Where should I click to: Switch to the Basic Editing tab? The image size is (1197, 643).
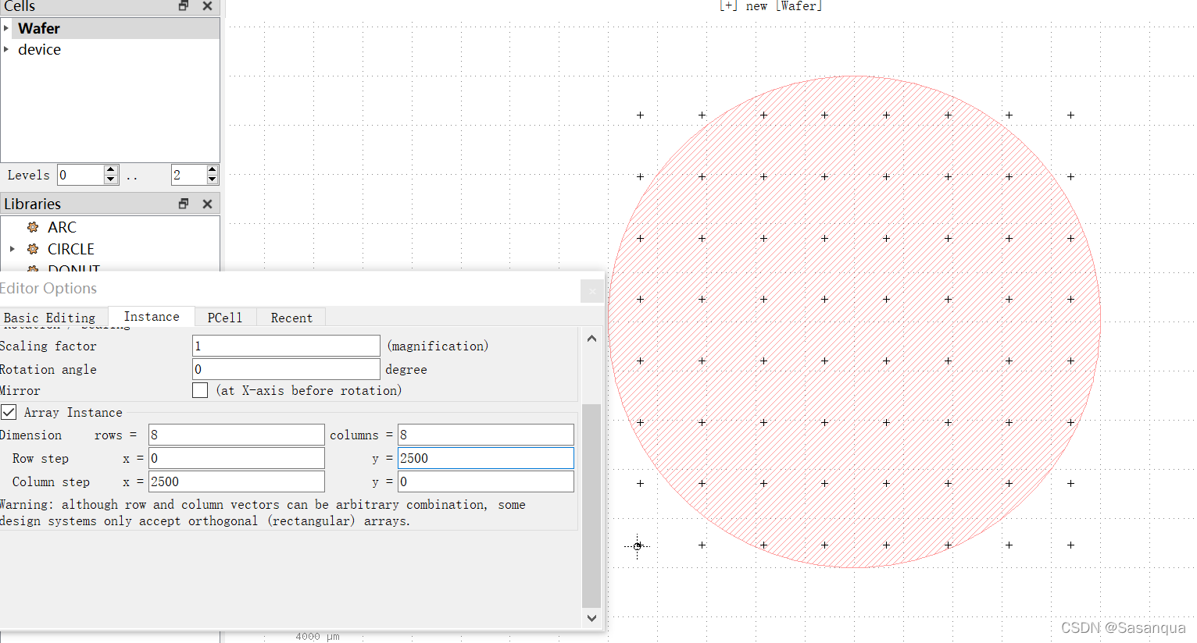49,317
